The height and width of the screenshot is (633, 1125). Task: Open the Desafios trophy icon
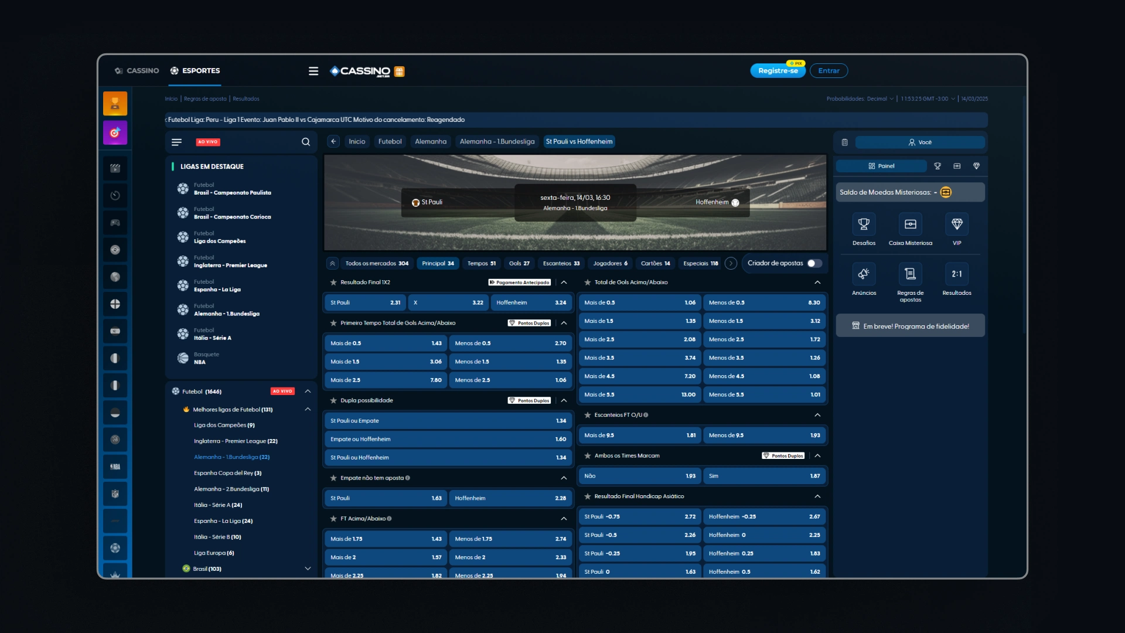863,224
